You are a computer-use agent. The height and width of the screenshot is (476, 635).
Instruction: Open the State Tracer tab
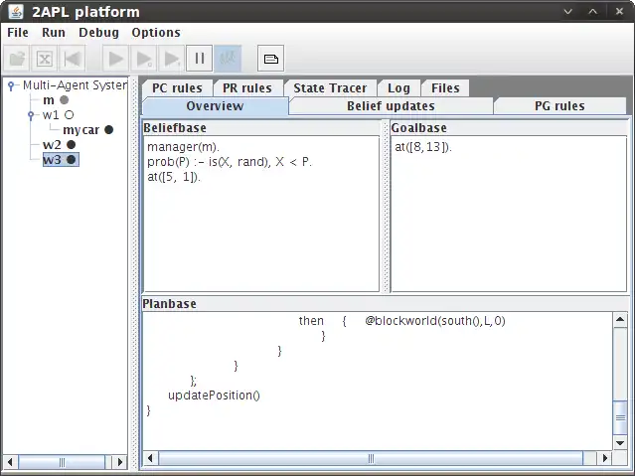(x=330, y=87)
